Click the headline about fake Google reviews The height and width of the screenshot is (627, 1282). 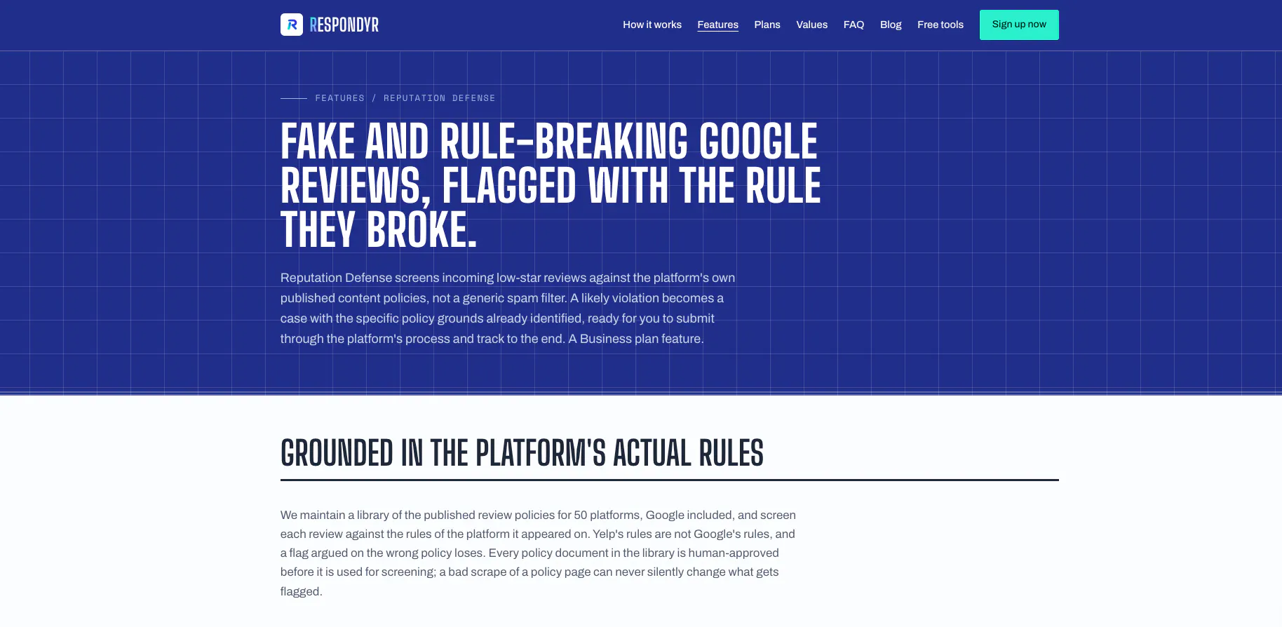coord(551,185)
